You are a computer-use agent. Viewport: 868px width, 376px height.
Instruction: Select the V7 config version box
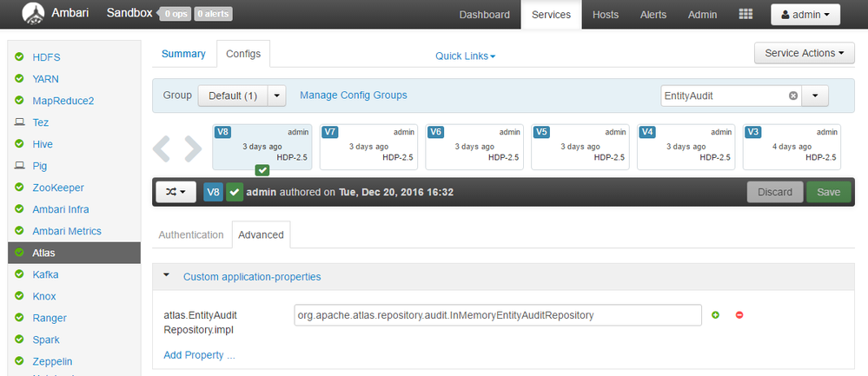tap(368, 146)
